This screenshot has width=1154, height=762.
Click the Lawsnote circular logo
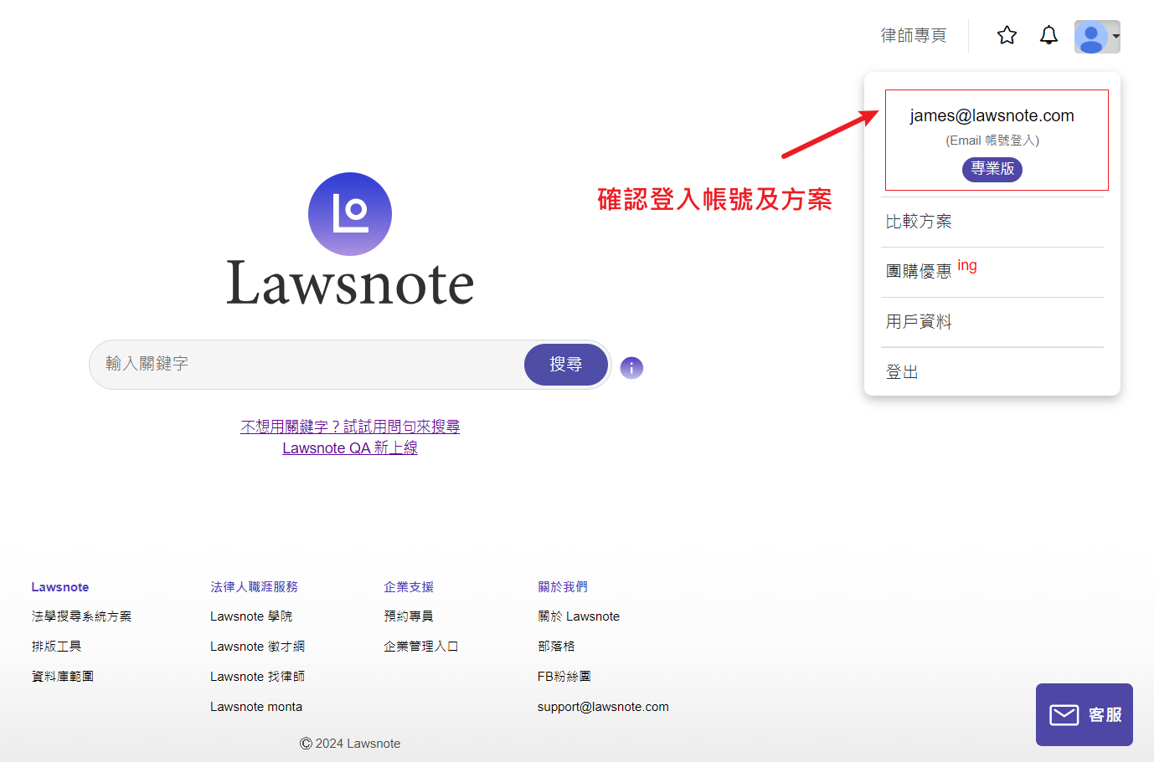coord(349,214)
